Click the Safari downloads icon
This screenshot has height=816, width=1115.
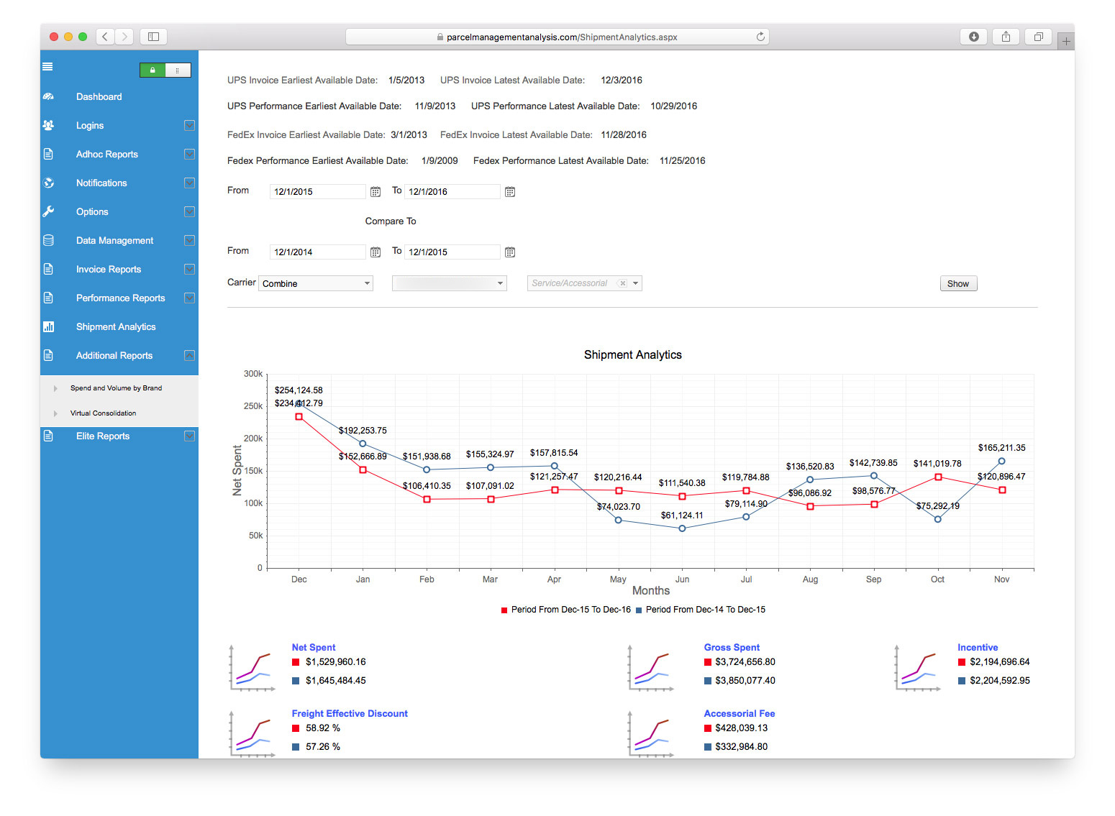coord(973,37)
